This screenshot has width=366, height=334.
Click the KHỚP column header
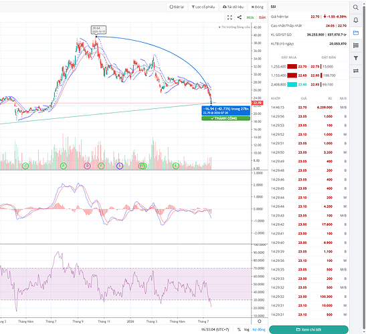pyautogui.click(x=276, y=99)
